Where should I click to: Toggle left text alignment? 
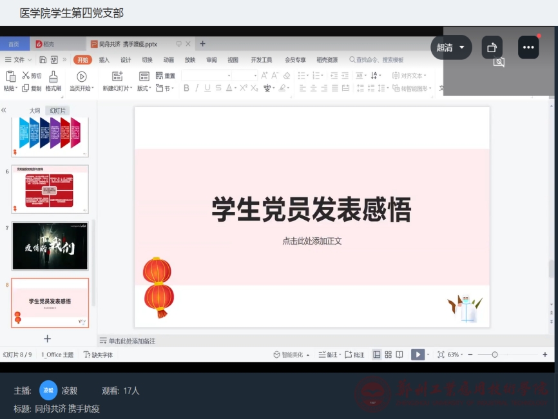302,88
